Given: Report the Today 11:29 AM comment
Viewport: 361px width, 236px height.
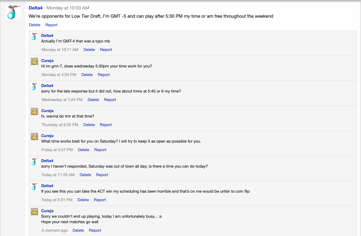Looking at the screenshot, I should coord(102,175).
